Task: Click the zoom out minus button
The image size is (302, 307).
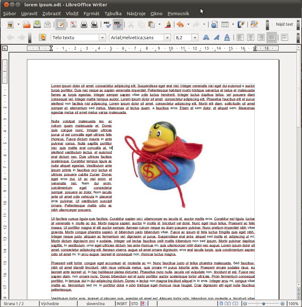Action: click(245, 304)
